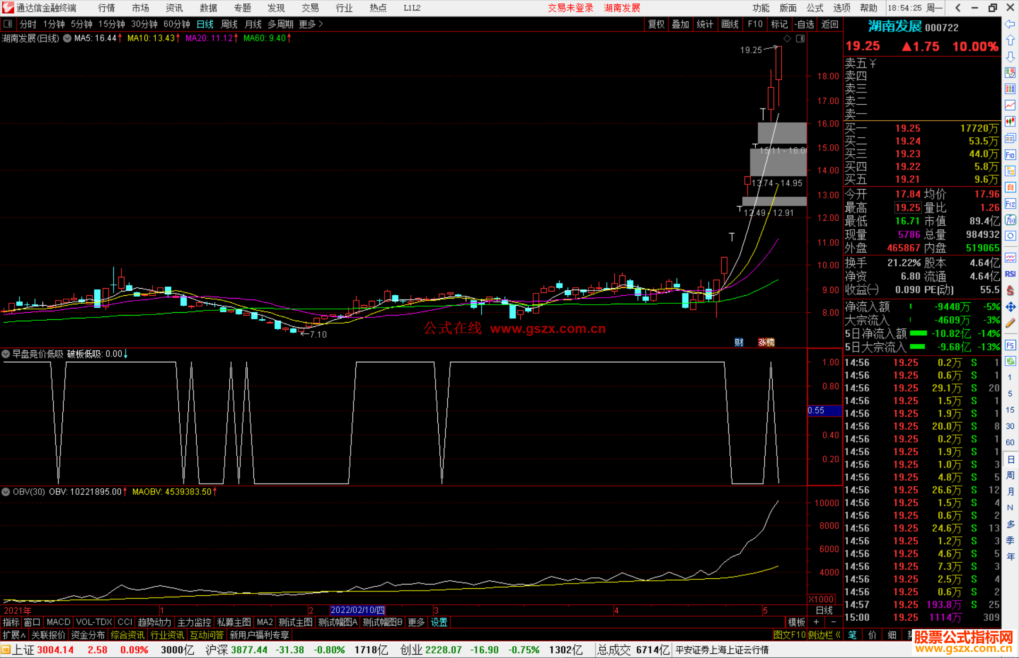Click the colored grid table icon in sidebar

1010,89
